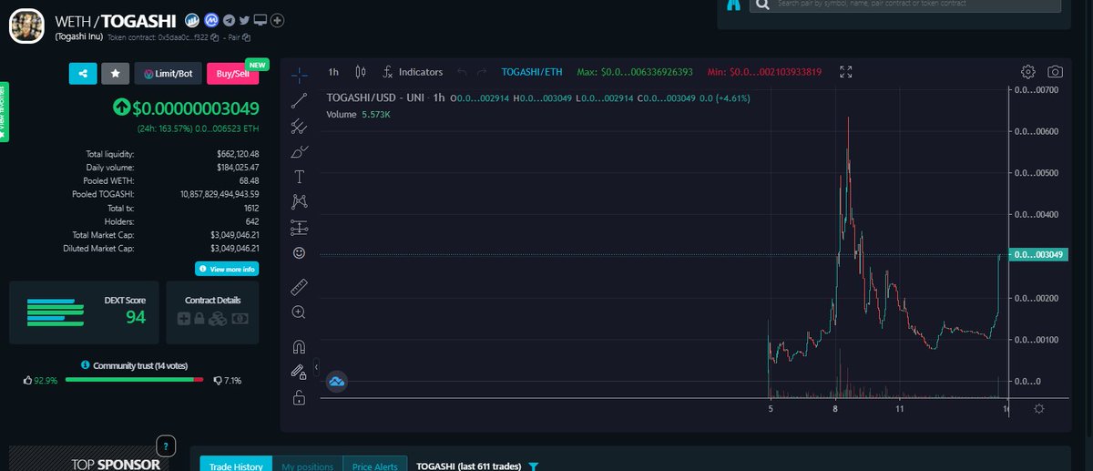This screenshot has height=471, width=1093.
Task: Open the token's Etherscan chart link icon
Action: coord(192,20)
